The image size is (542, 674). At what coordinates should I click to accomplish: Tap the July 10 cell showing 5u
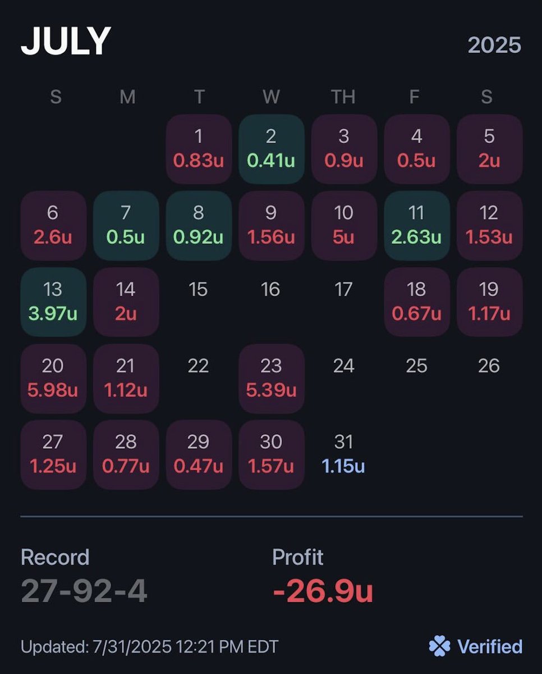(343, 225)
